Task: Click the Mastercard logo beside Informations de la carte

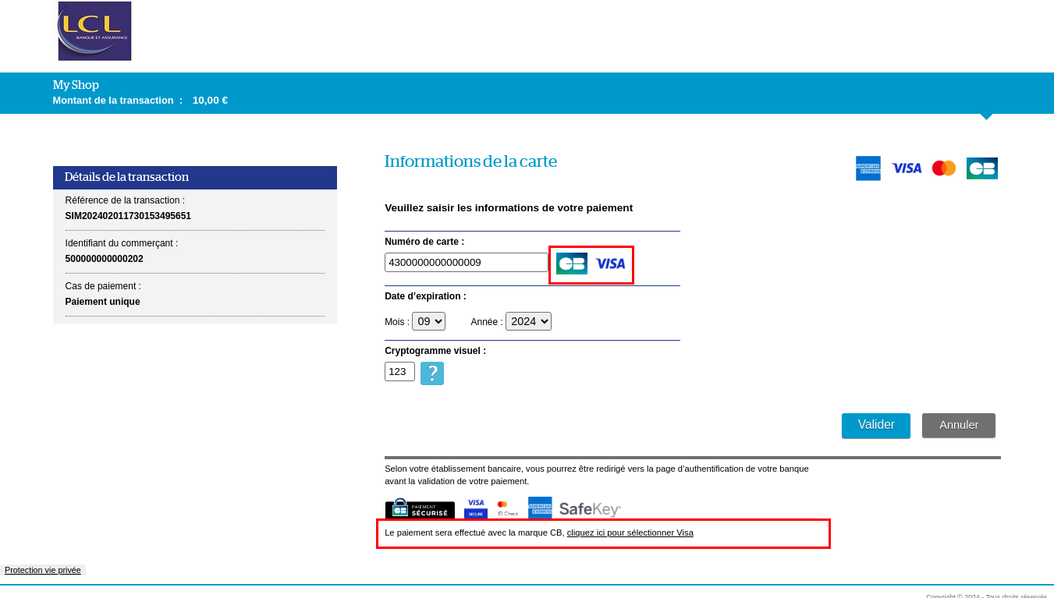Action: [944, 168]
